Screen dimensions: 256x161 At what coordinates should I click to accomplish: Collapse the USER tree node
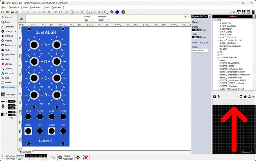[215, 20]
